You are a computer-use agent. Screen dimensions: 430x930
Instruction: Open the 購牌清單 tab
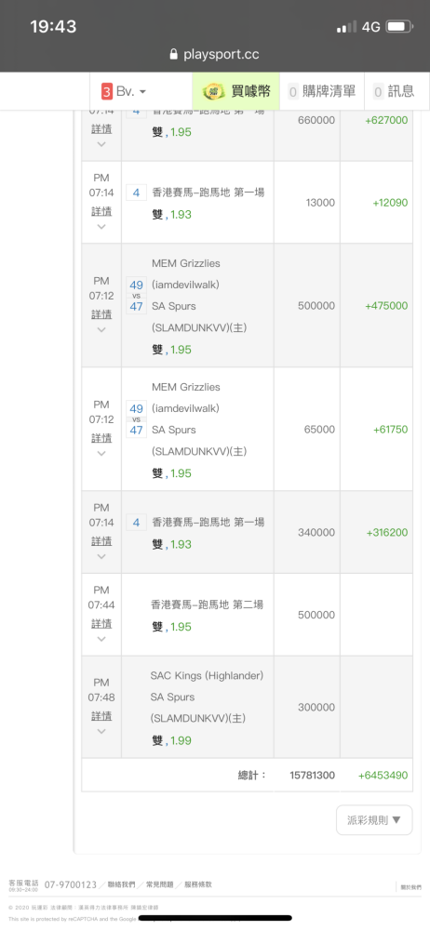(322, 91)
